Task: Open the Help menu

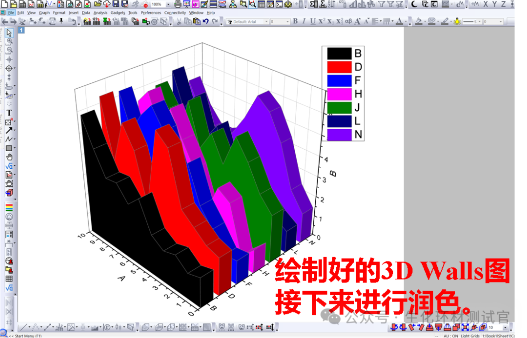Action: pyautogui.click(x=211, y=13)
